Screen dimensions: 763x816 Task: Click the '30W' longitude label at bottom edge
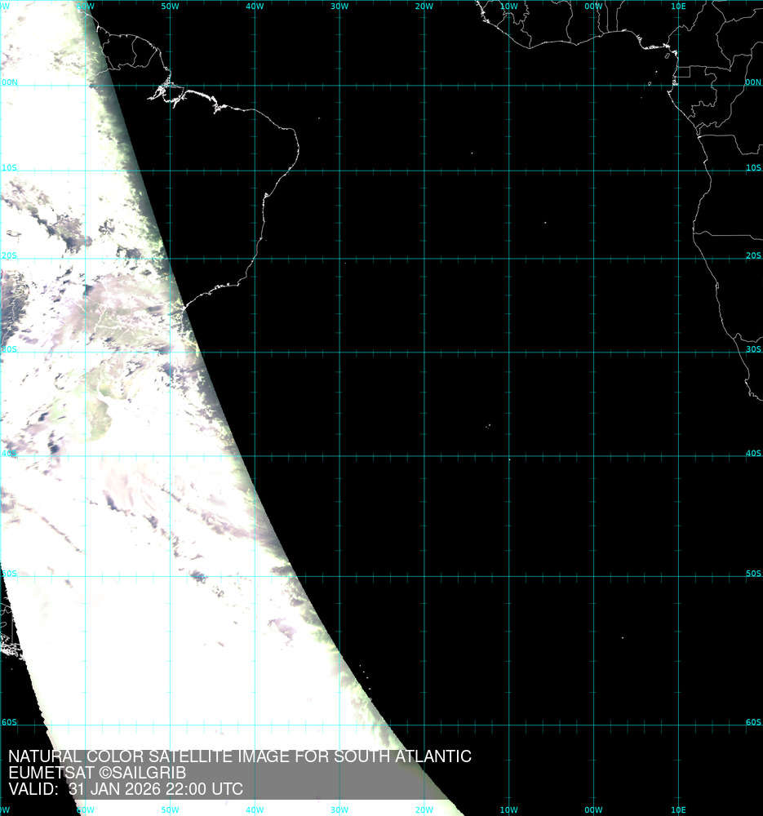(339, 810)
